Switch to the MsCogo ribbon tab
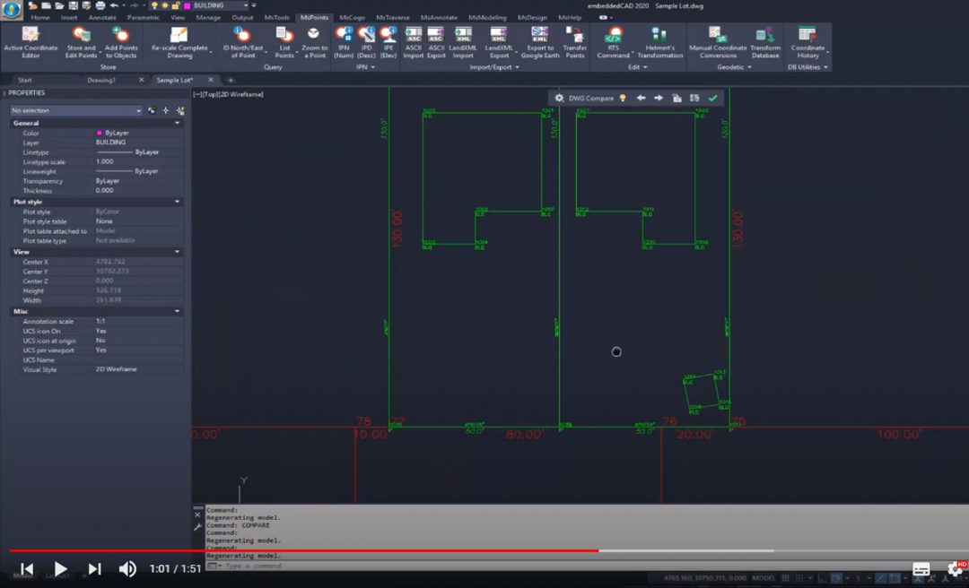 pyautogui.click(x=352, y=17)
